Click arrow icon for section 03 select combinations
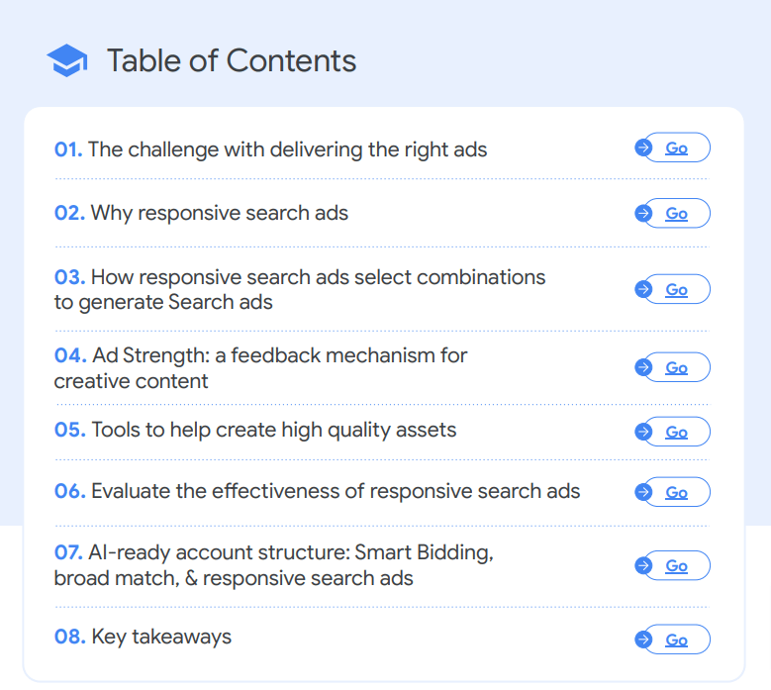Screen dimensions: 771x690 643,289
